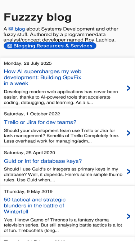This screenshot has width=135, height=241.
Task: Open "Trello or Jira for dev teams?" title
Action: point(40,122)
